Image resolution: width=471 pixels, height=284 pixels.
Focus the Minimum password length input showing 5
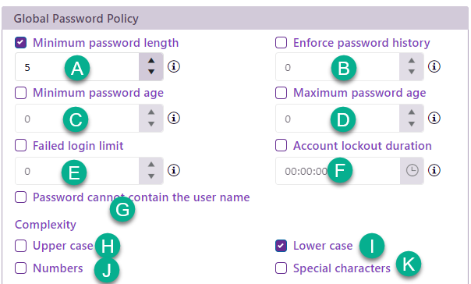click(x=77, y=67)
